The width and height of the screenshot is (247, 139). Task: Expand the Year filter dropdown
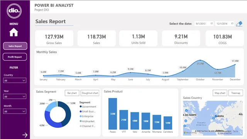pos(15,97)
